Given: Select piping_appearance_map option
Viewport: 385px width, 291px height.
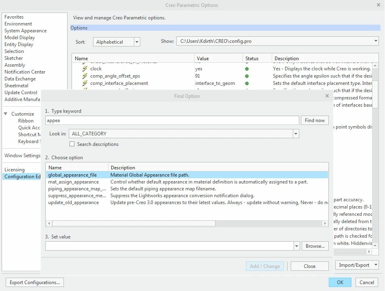Looking at the screenshot, I should pyautogui.click(x=187, y=189).
